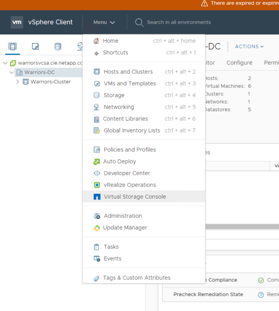Collapse the warriorsvcsa vCenter tree node
279x311 pixels.
(x=5, y=63)
